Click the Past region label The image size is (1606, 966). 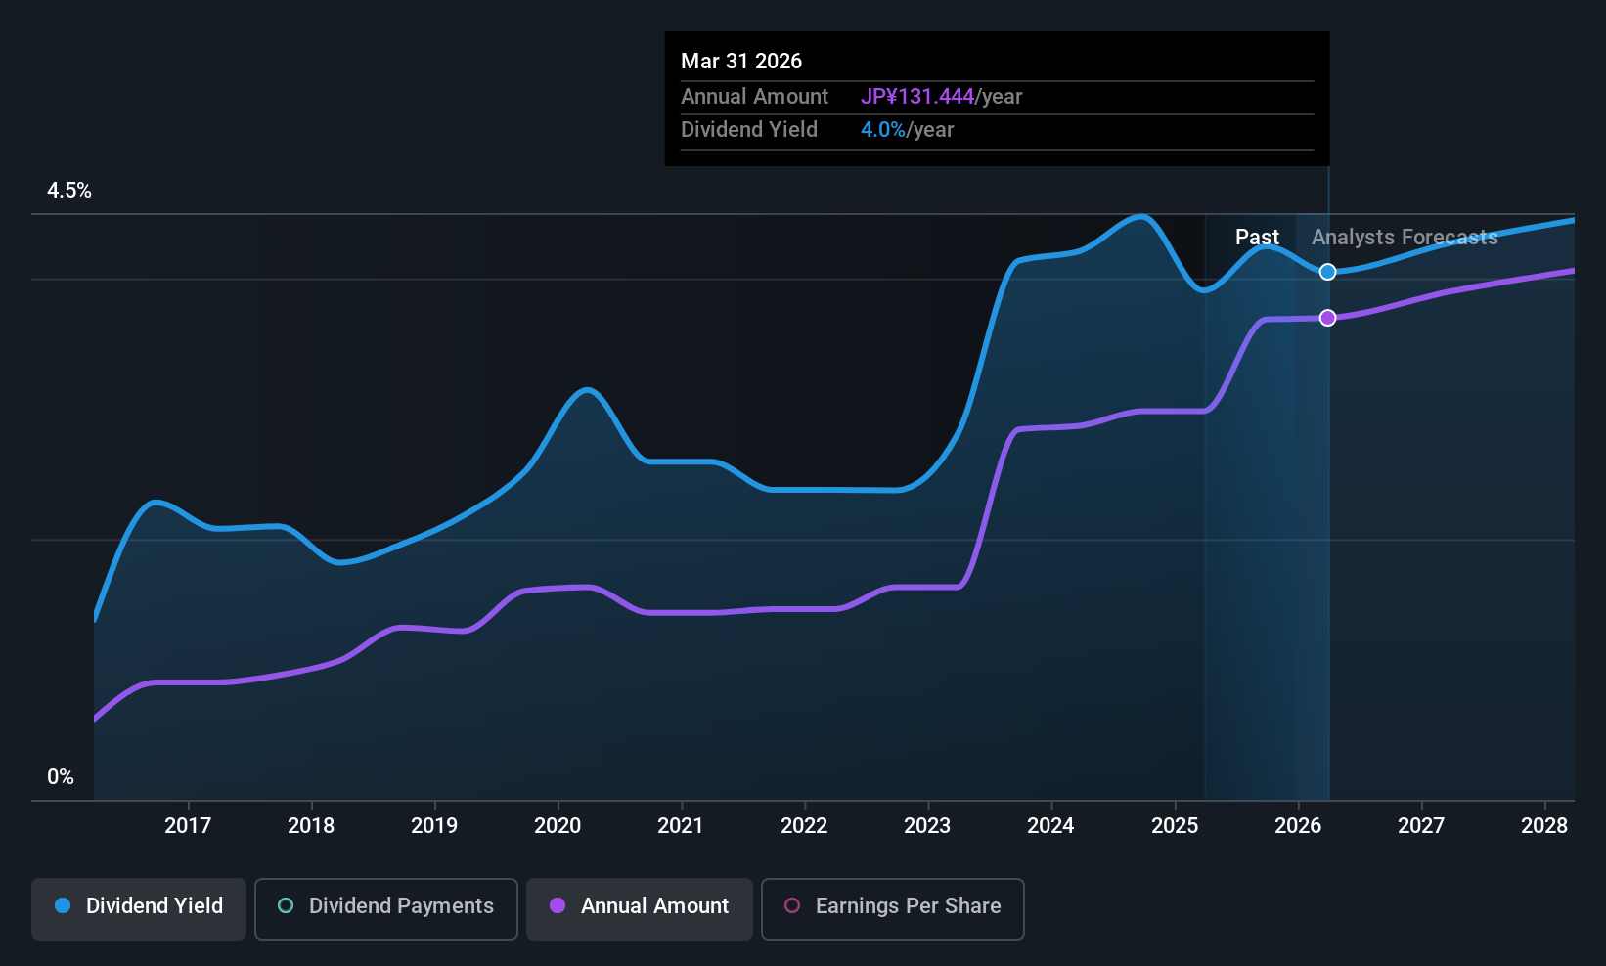click(x=1257, y=238)
